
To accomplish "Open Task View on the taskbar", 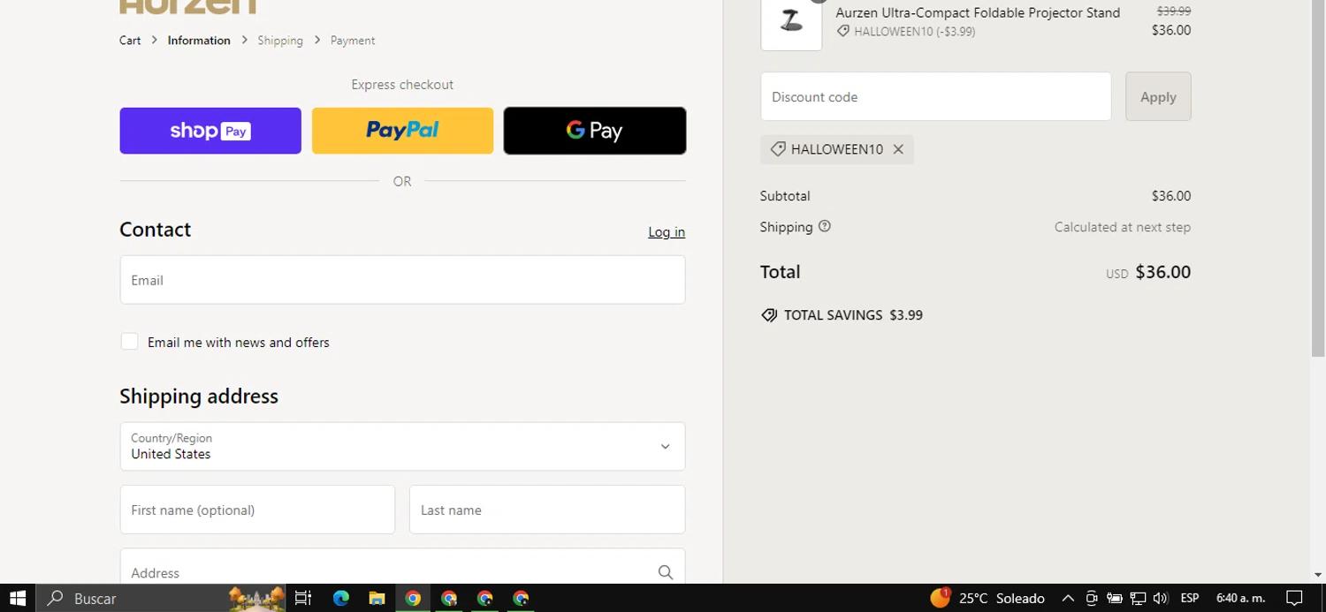I will tap(303, 598).
